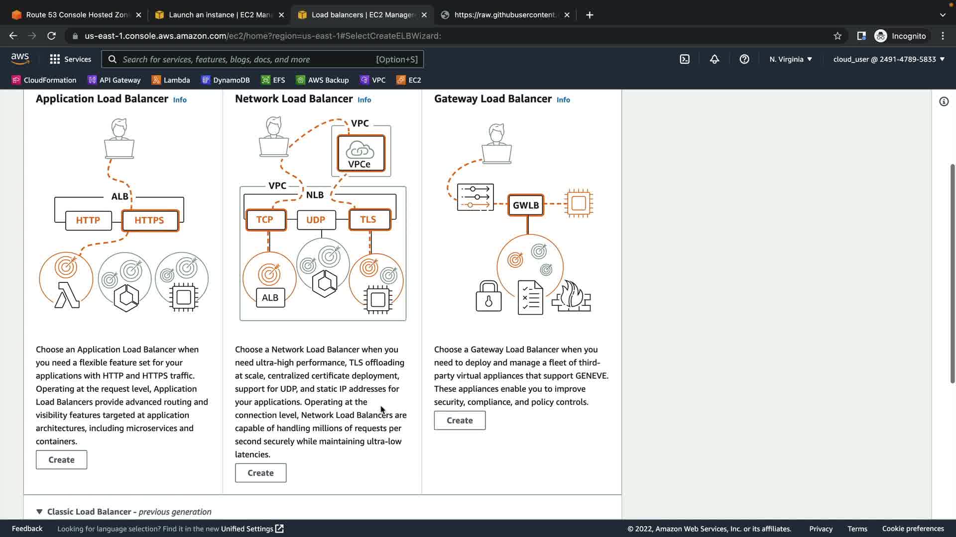Click the info panel icon at right edge
This screenshot has width=956, height=537.
coord(944,101)
